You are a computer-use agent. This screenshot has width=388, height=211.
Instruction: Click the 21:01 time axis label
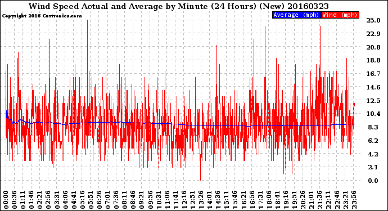point(312,200)
